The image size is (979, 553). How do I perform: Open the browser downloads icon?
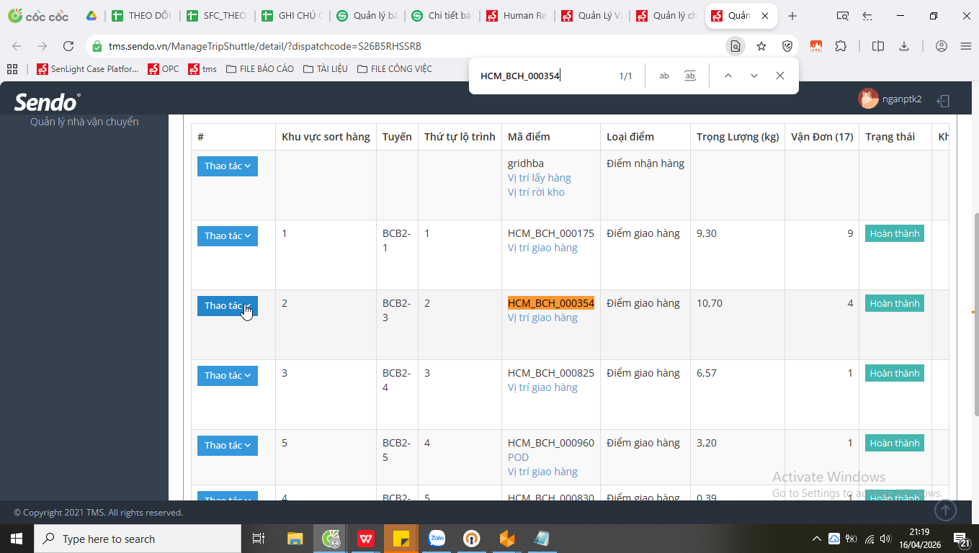904,46
